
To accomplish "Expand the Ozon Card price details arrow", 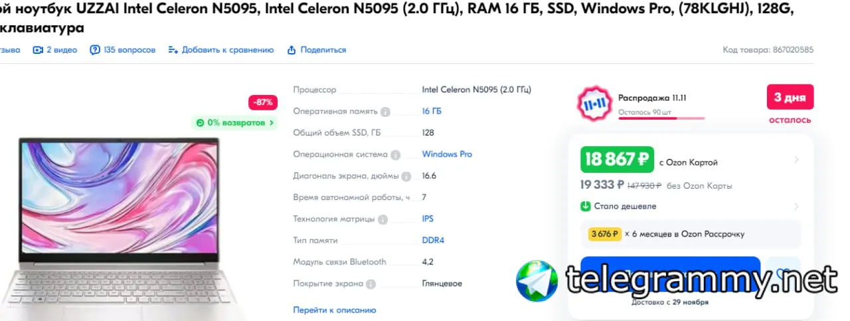I will [x=796, y=160].
